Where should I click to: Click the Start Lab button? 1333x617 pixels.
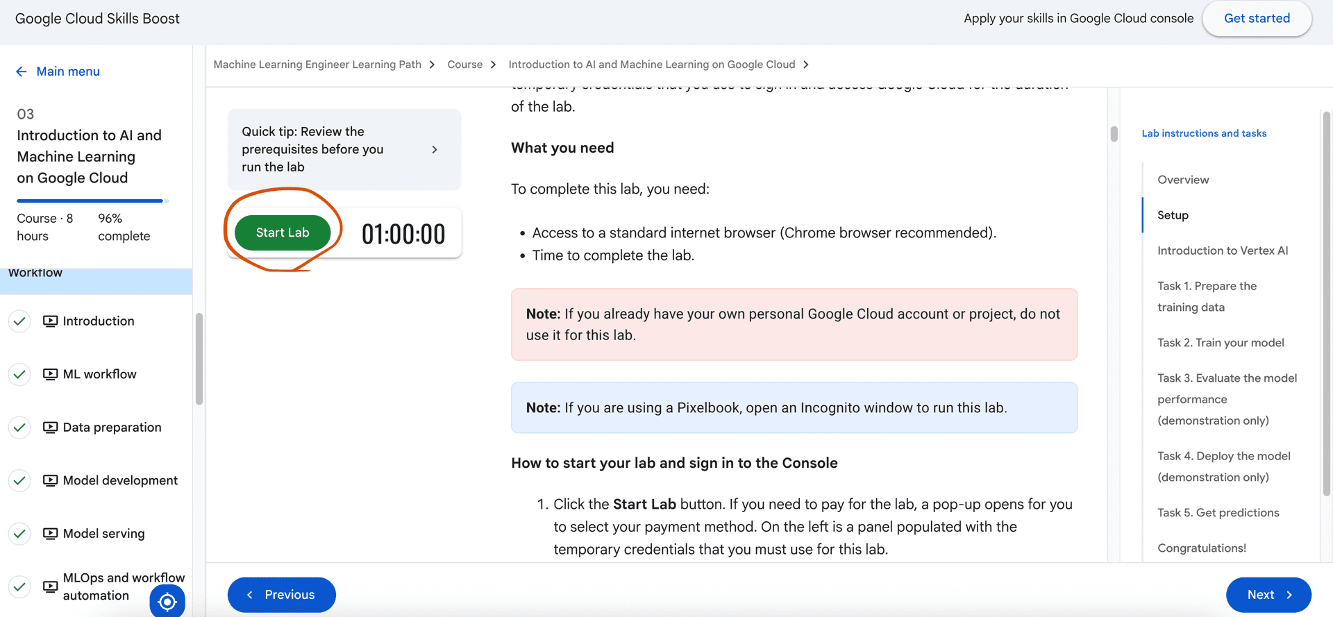point(283,233)
